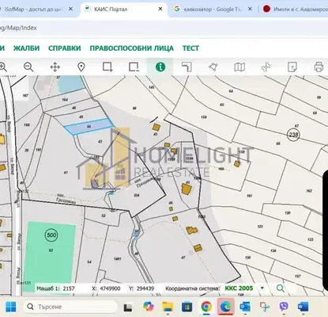Click parcel 47 on the map
This screenshot has width=328, height=317.
click(183, 258)
